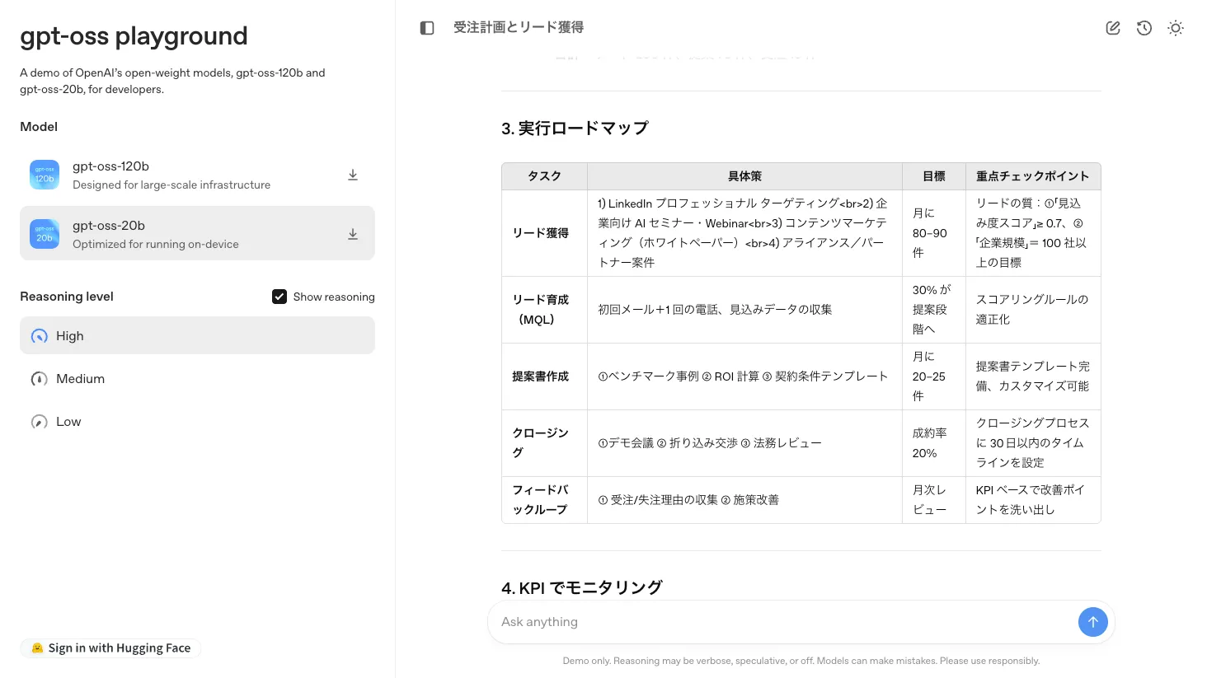Toggle the sidebar panel icon
1207x678 pixels.
point(427,28)
